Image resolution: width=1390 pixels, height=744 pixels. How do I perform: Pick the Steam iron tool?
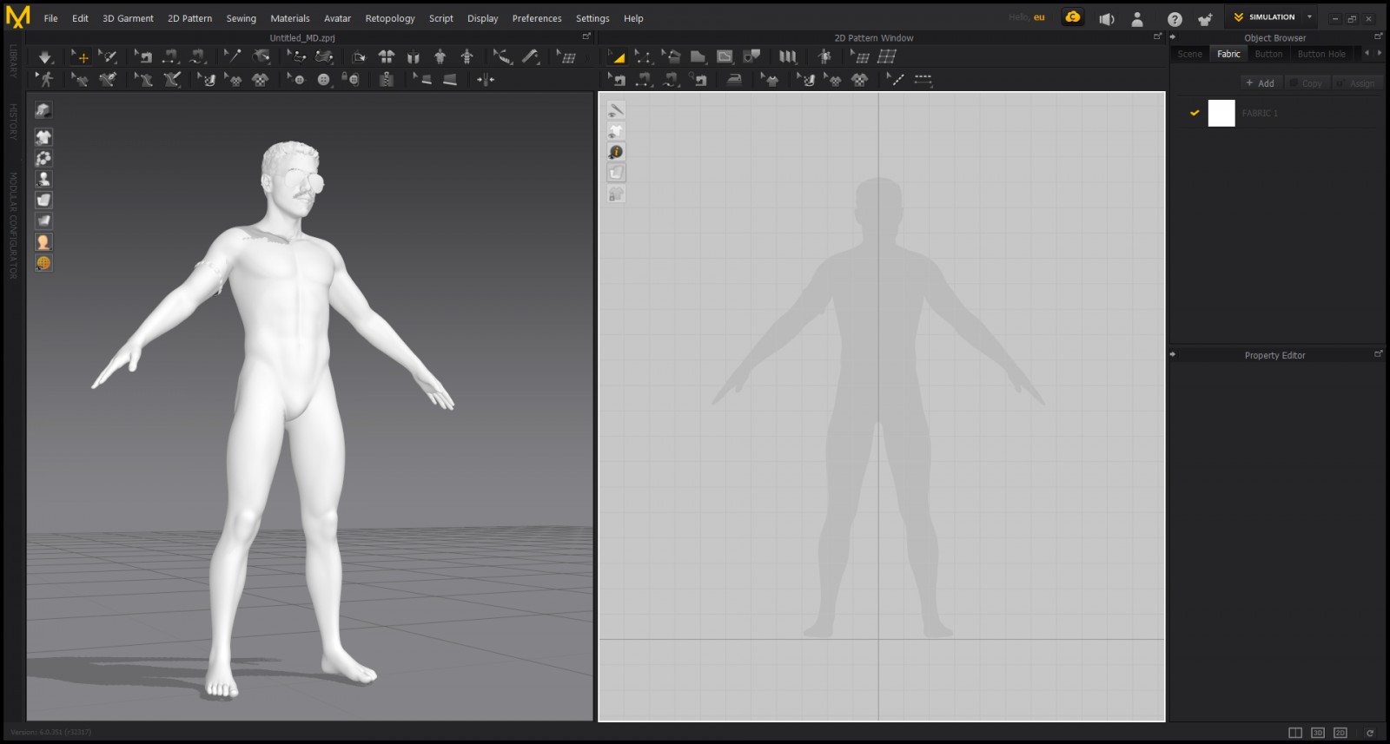(734, 80)
